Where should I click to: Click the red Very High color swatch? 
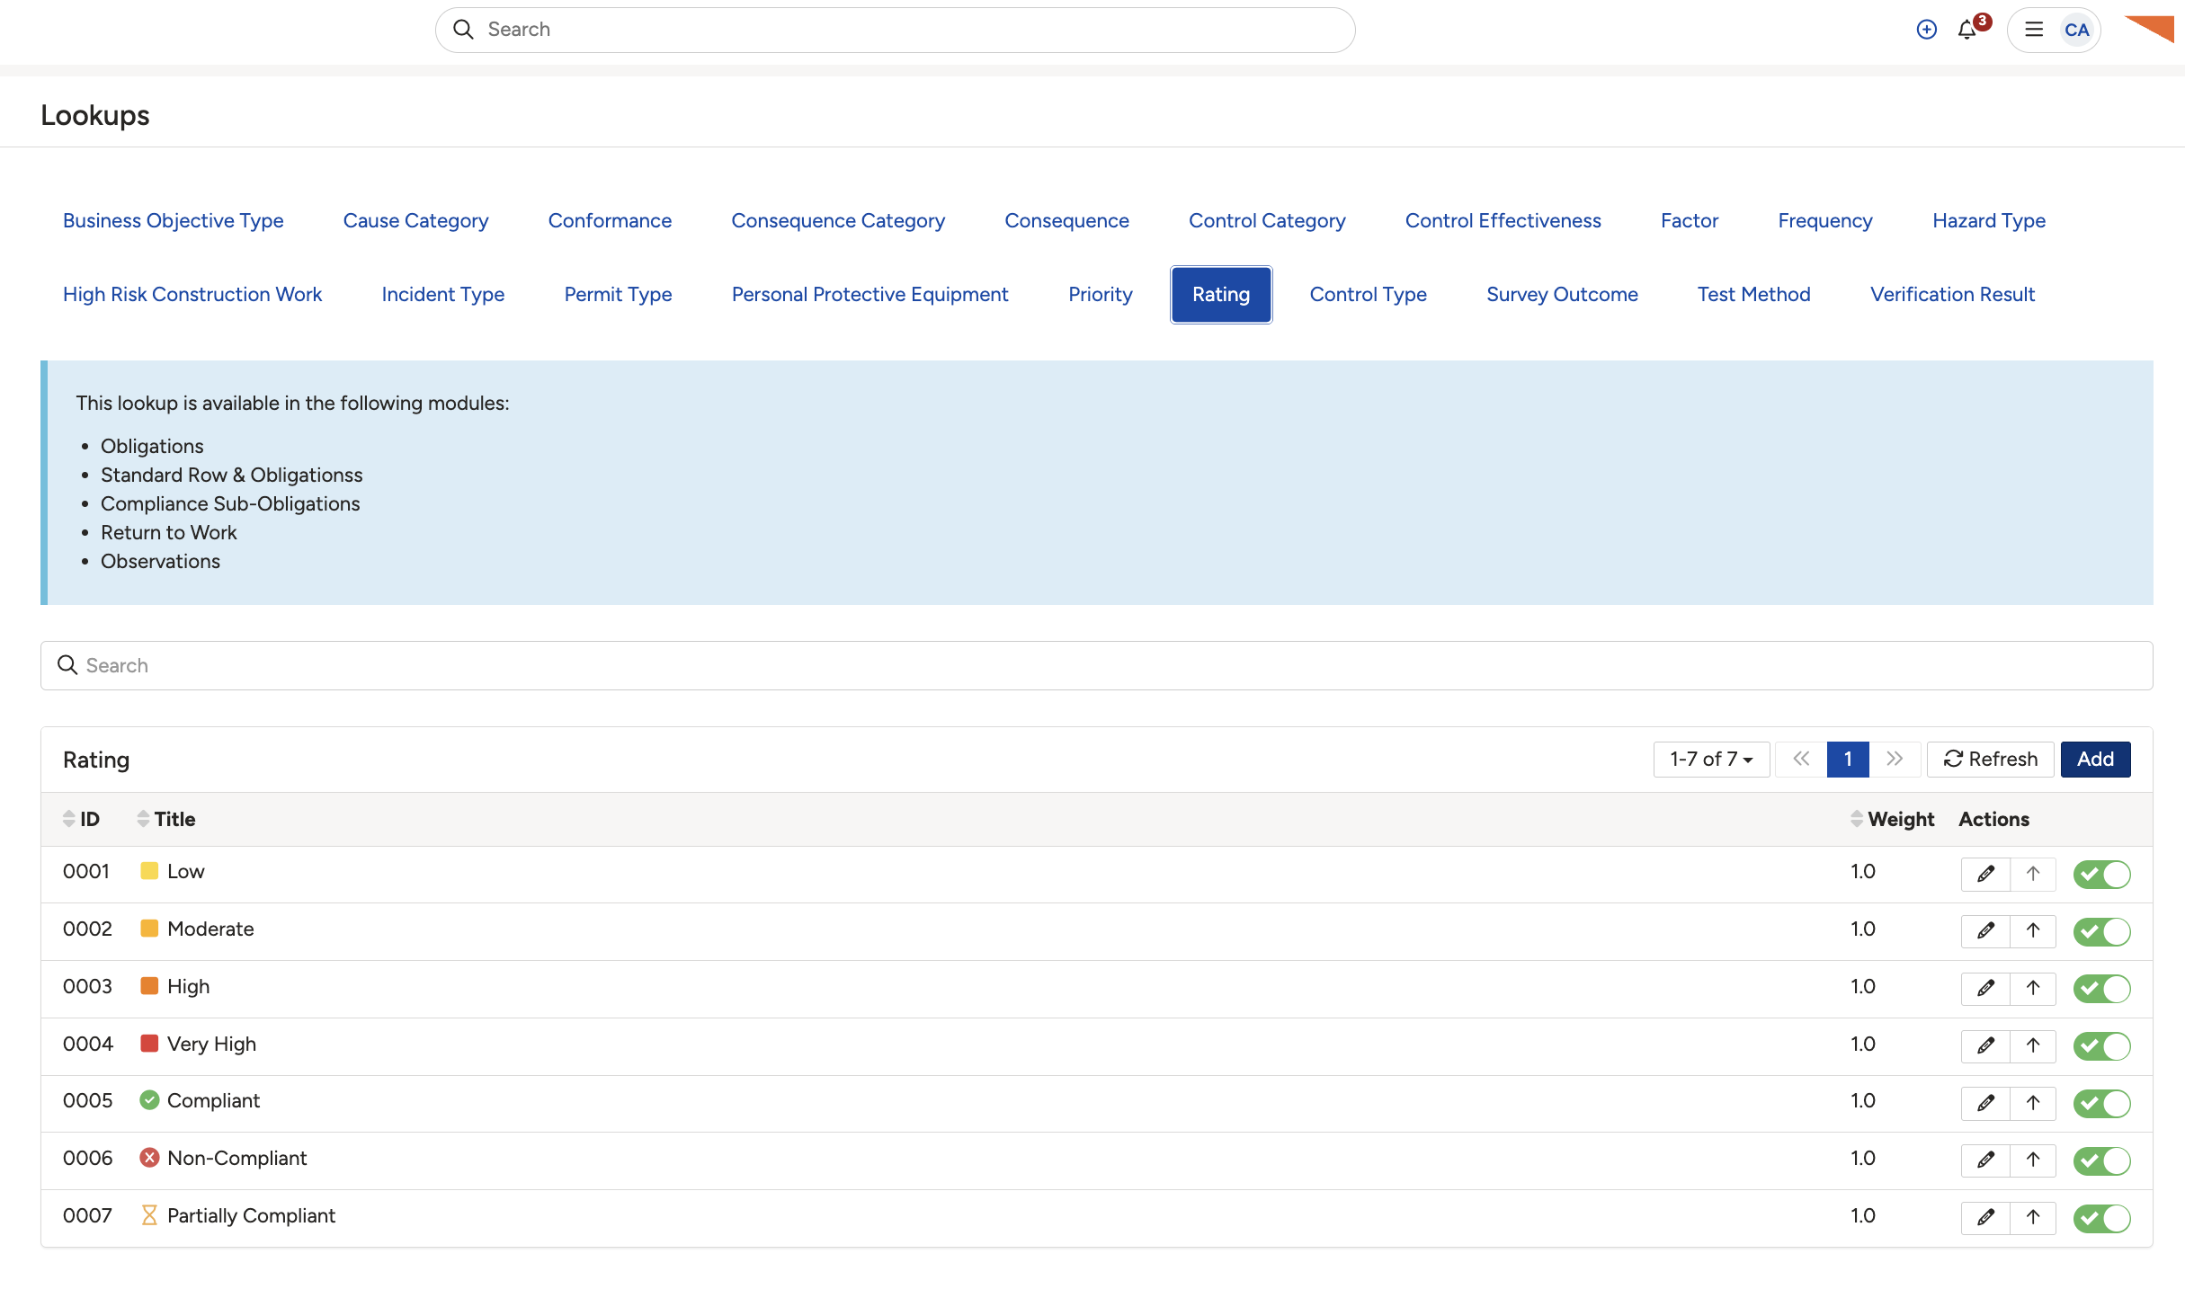coord(149,1044)
